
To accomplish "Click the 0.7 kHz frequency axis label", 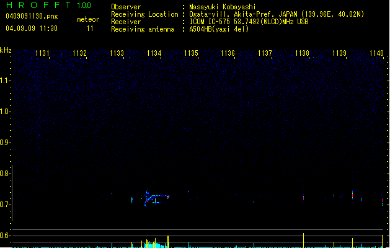I will pos(5,205).
